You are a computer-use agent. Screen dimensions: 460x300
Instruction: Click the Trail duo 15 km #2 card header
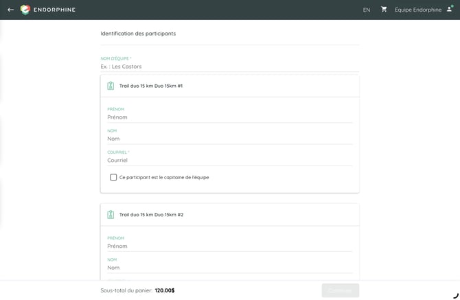[230, 215]
